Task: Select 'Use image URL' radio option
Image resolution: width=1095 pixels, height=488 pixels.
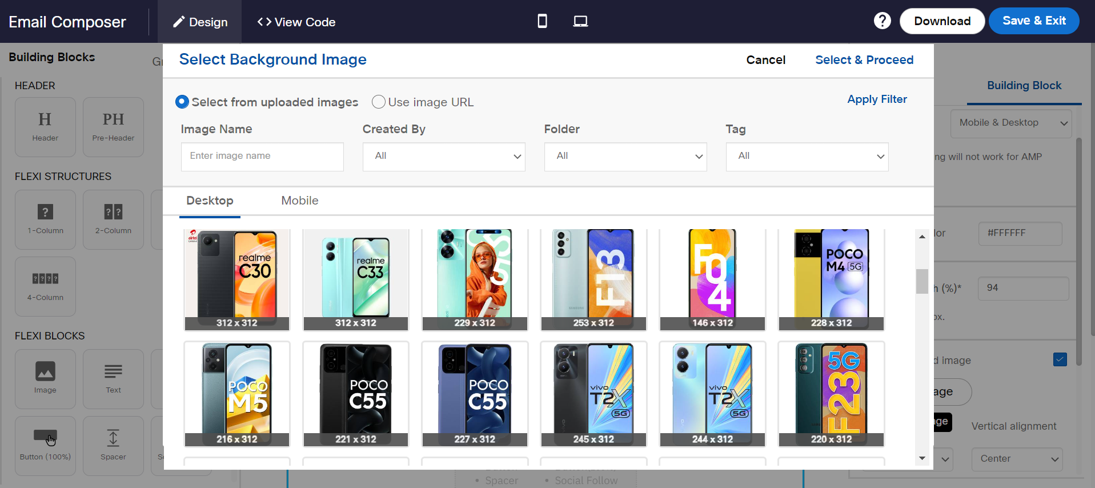Action: coord(378,102)
